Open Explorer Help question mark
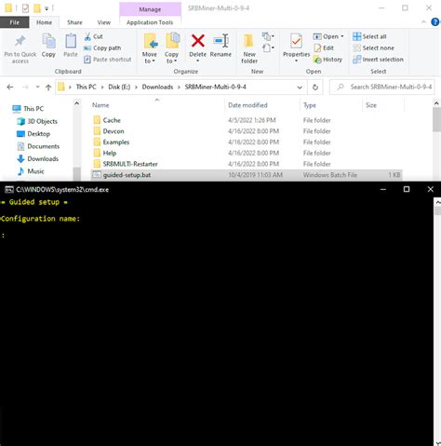Image resolution: width=441 pixels, height=446 pixels. (x=435, y=22)
